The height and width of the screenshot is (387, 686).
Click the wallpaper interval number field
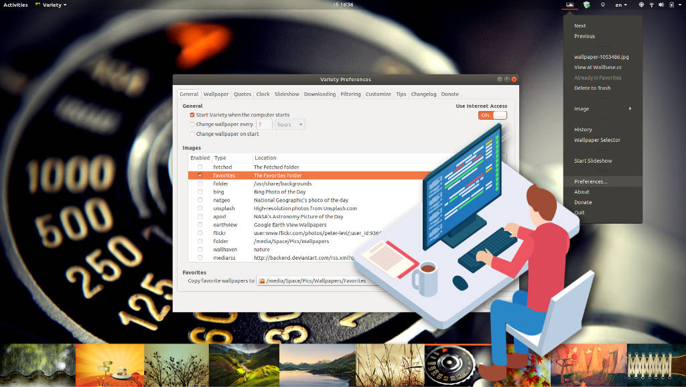coord(264,125)
